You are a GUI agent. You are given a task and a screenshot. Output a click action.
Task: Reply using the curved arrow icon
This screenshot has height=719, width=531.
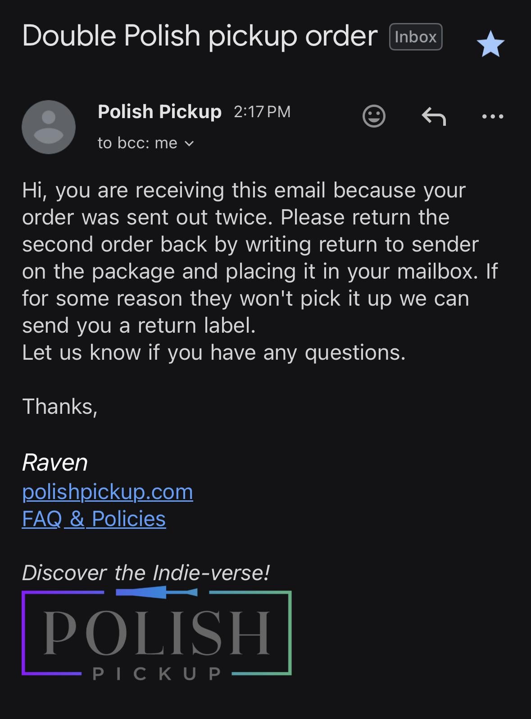coord(434,116)
